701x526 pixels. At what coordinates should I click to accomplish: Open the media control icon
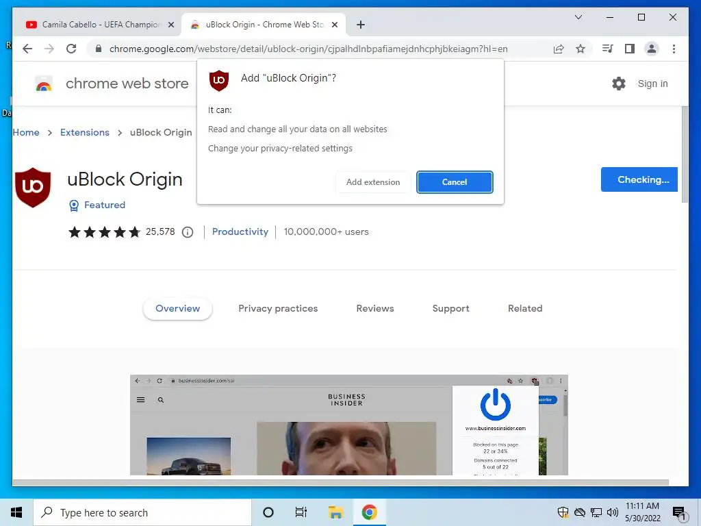pos(608,49)
